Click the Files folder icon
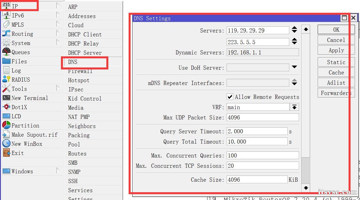360x200 pixels. pyautogui.click(x=6, y=61)
